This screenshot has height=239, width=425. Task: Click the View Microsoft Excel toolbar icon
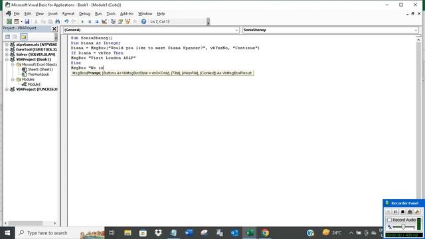point(9,21)
